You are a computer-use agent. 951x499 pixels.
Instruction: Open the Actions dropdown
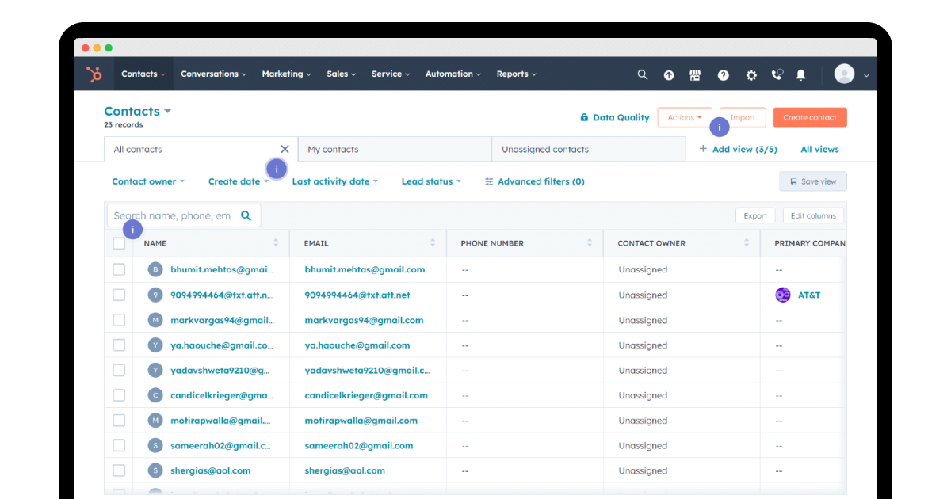coord(685,116)
